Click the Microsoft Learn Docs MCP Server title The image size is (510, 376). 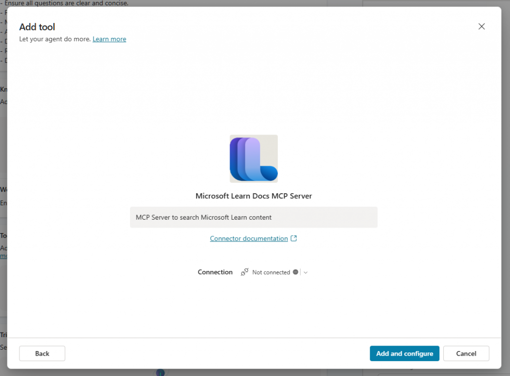[254, 196]
